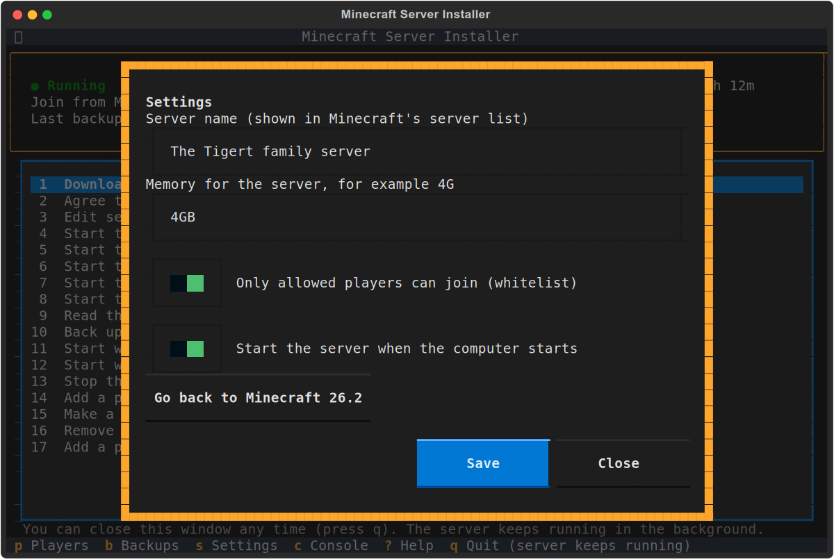Open Help from the footer
The width and height of the screenshot is (834, 559).
pyautogui.click(x=409, y=546)
